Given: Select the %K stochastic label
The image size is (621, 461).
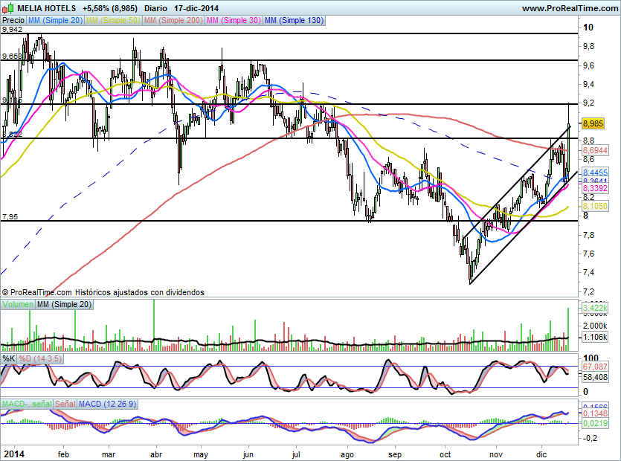Looking at the screenshot, I should coord(9,358).
